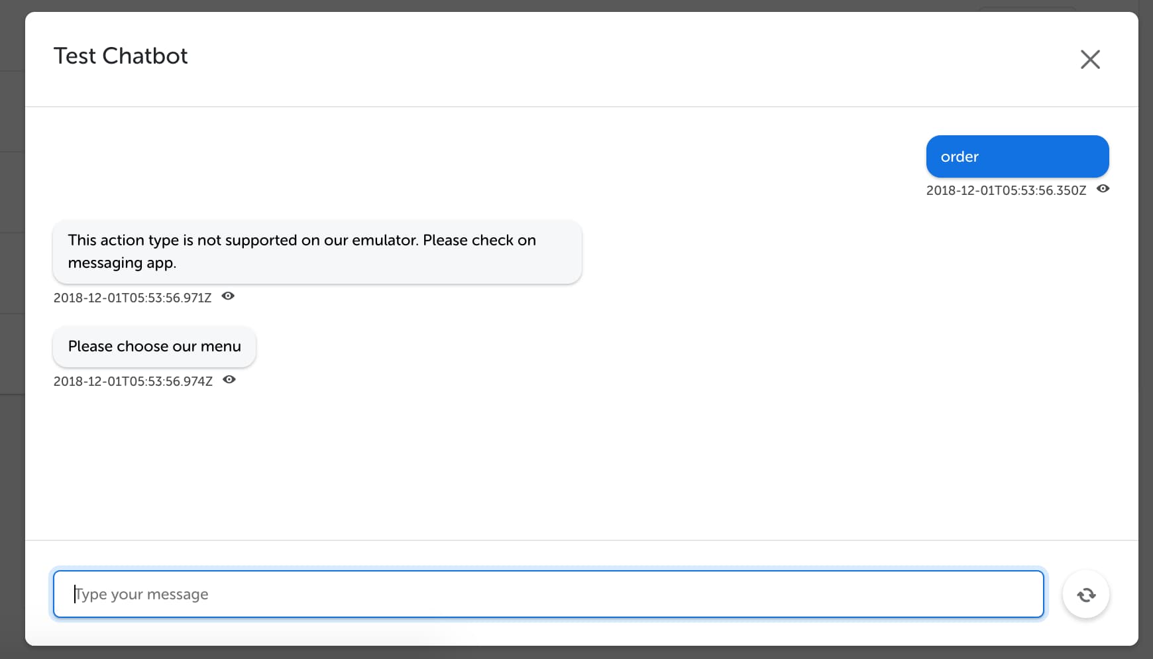Toggle eye icon beside the order timestamp

click(x=1103, y=189)
